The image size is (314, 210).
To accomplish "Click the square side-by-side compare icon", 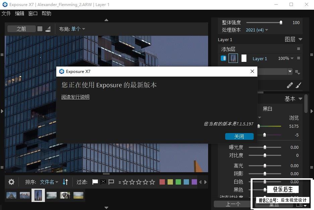I will point(40,29).
